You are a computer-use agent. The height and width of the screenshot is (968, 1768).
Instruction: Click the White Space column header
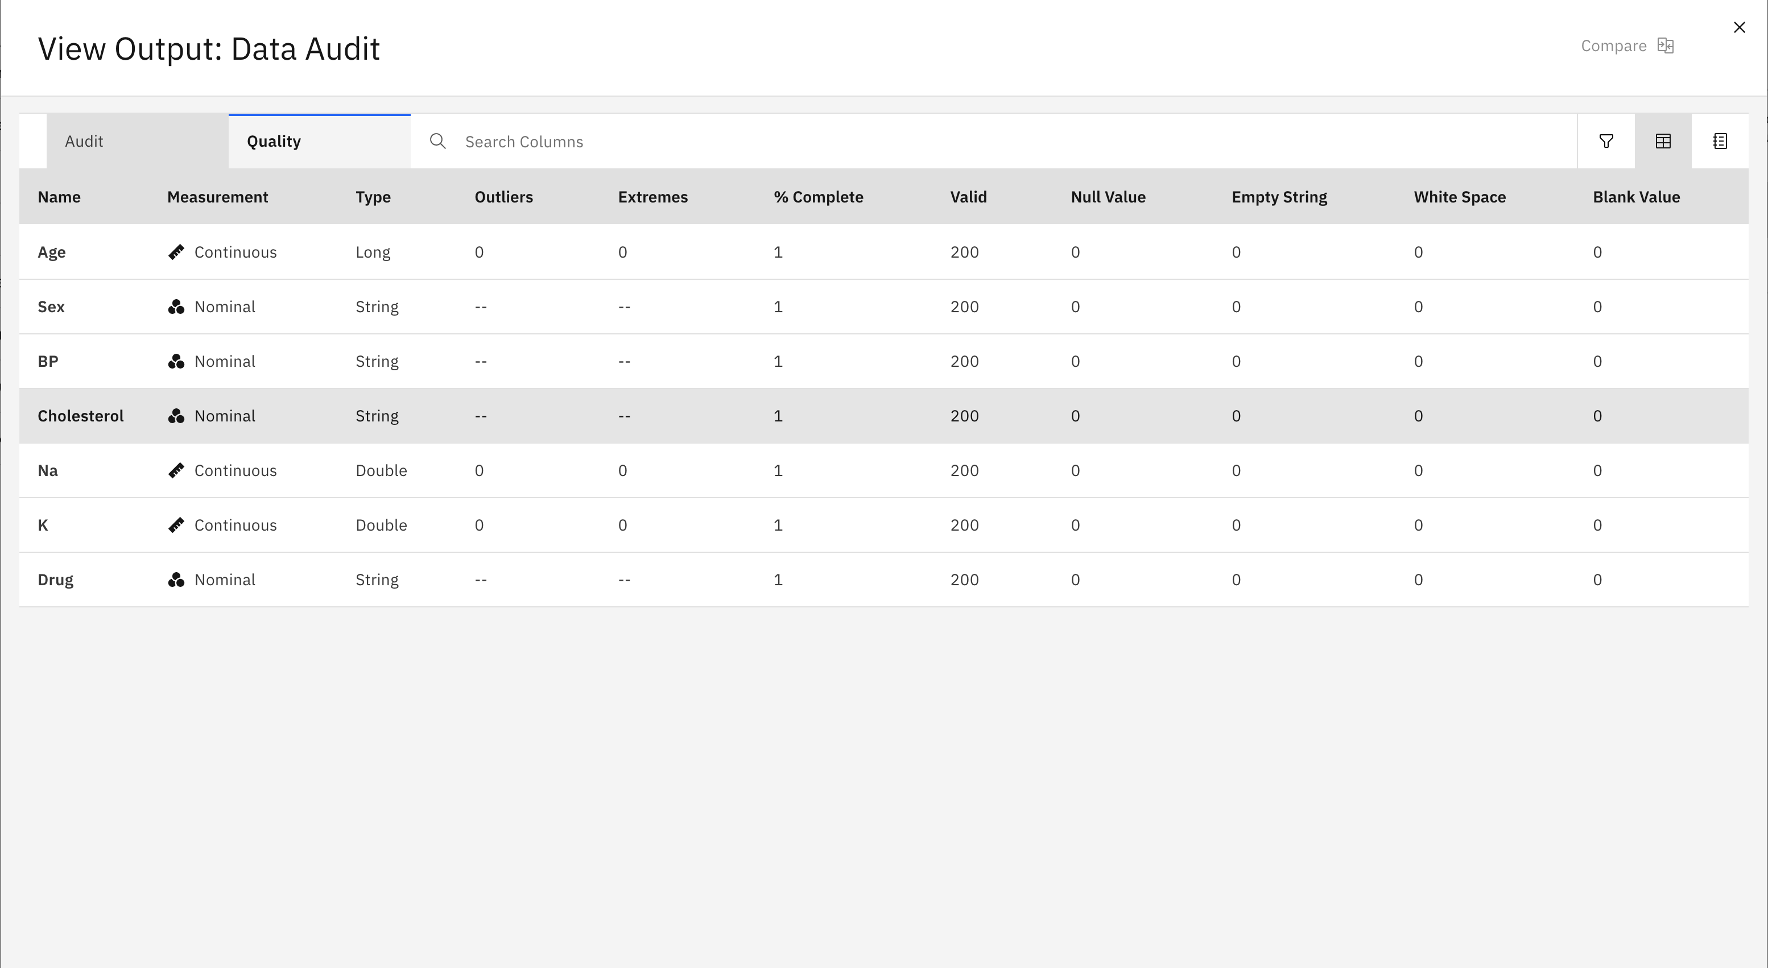[x=1459, y=197]
